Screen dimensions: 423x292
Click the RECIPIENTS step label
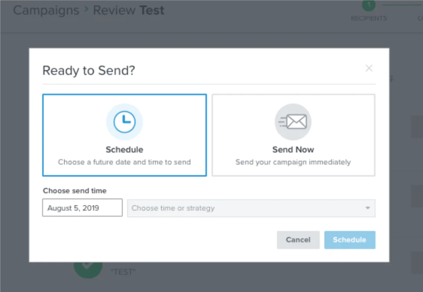368,18
